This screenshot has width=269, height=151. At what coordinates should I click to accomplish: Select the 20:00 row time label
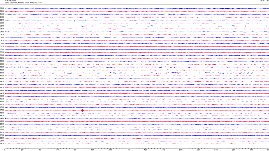[2, 124]
